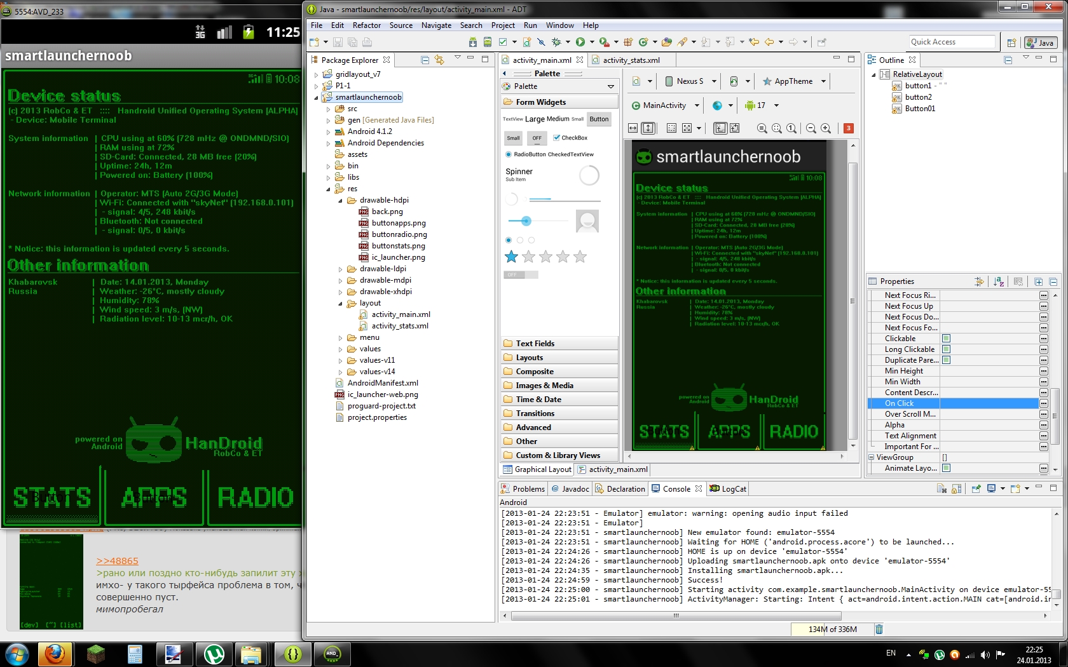Open the Refactor menu
This screenshot has width=1068, height=667.
click(367, 25)
